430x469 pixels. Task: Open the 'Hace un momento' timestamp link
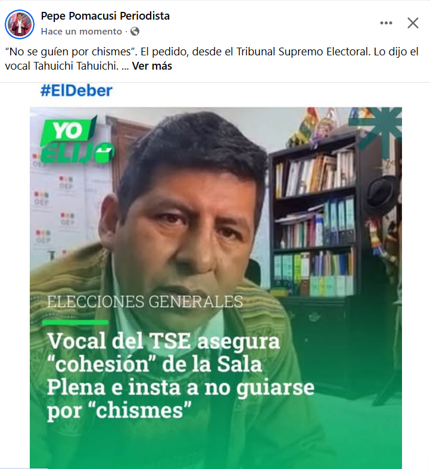[82, 32]
